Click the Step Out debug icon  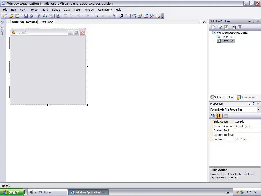tap(127, 16)
